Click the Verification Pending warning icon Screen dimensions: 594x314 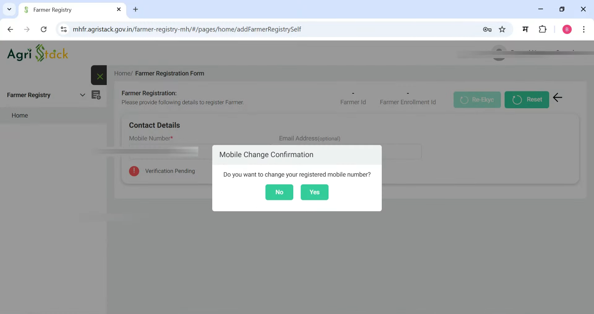point(134,171)
